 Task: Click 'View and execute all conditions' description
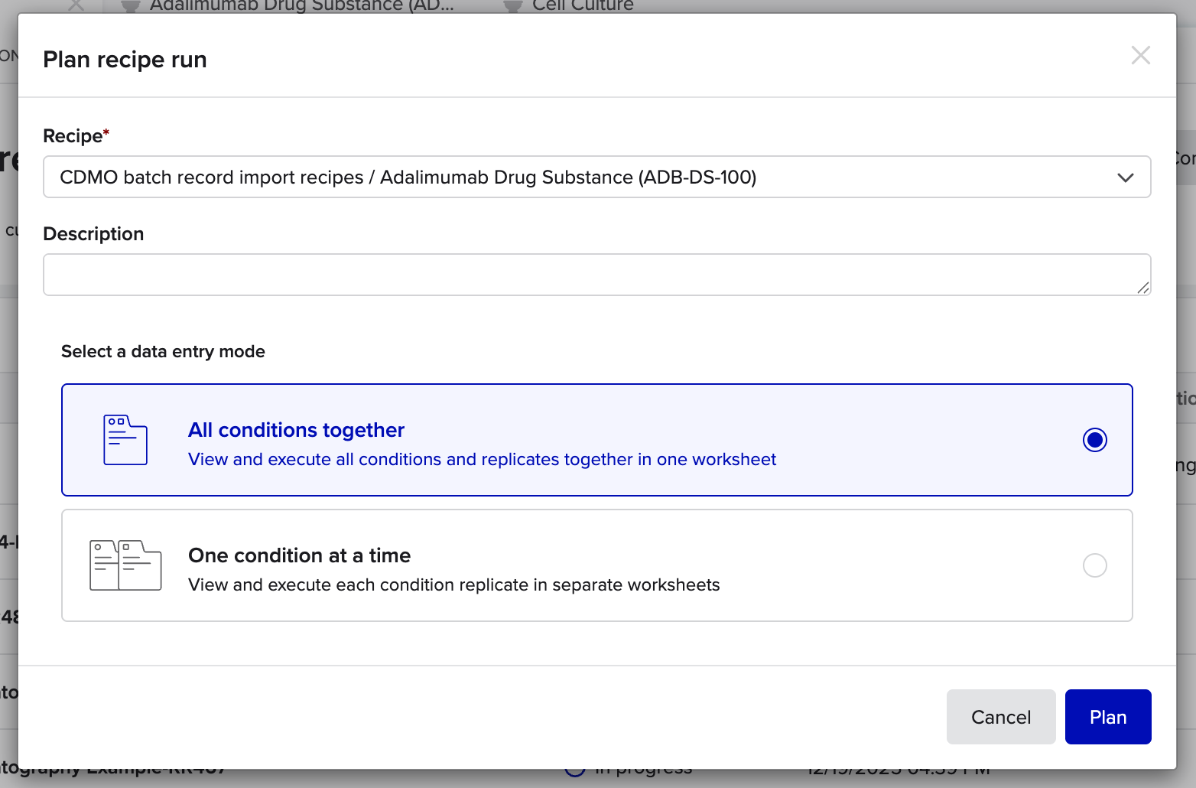click(x=482, y=459)
